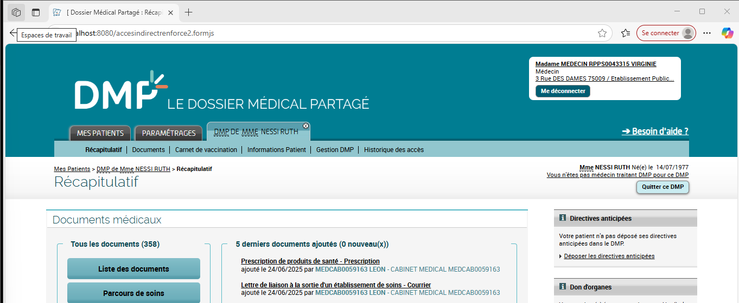Image resolution: width=739 pixels, height=303 pixels.
Task: Click DMP de Mme NESSI RUTH breadcrumb
Action: click(x=133, y=169)
